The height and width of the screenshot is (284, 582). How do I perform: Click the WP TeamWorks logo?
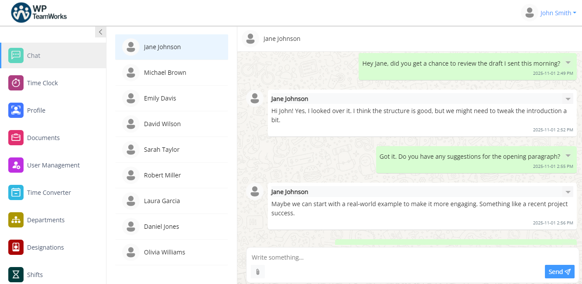point(39,13)
